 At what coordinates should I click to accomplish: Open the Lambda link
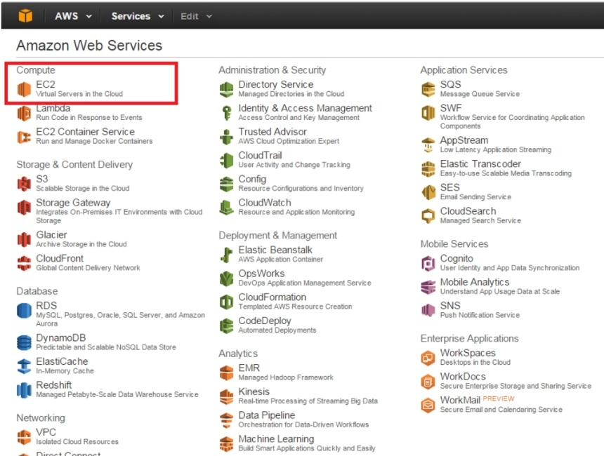(53, 108)
